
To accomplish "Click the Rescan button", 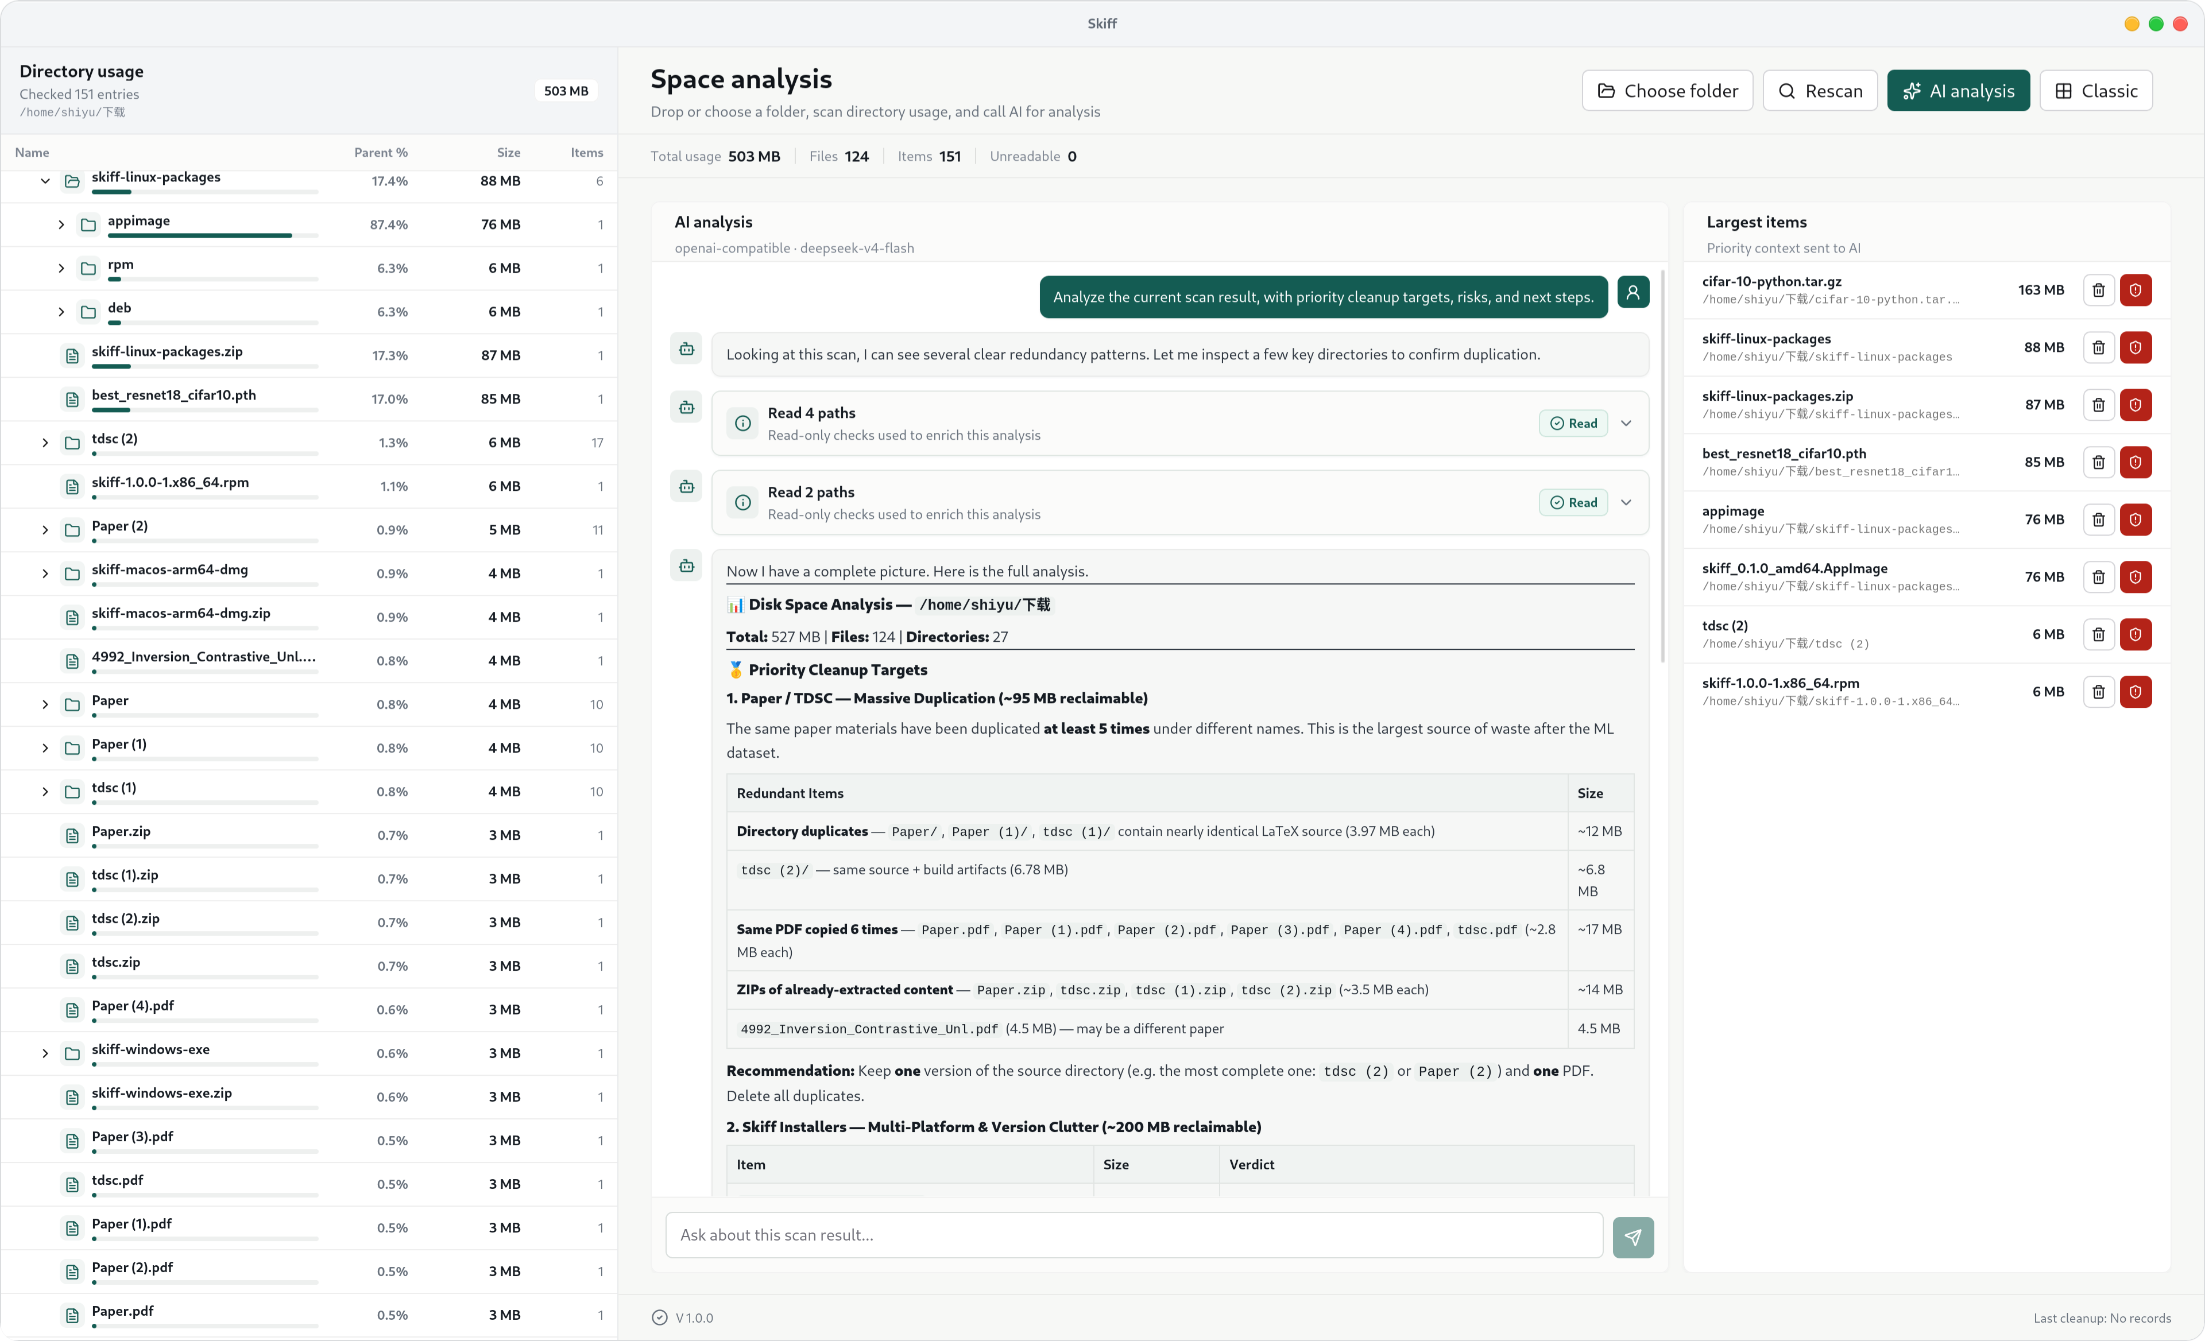I will point(1820,90).
